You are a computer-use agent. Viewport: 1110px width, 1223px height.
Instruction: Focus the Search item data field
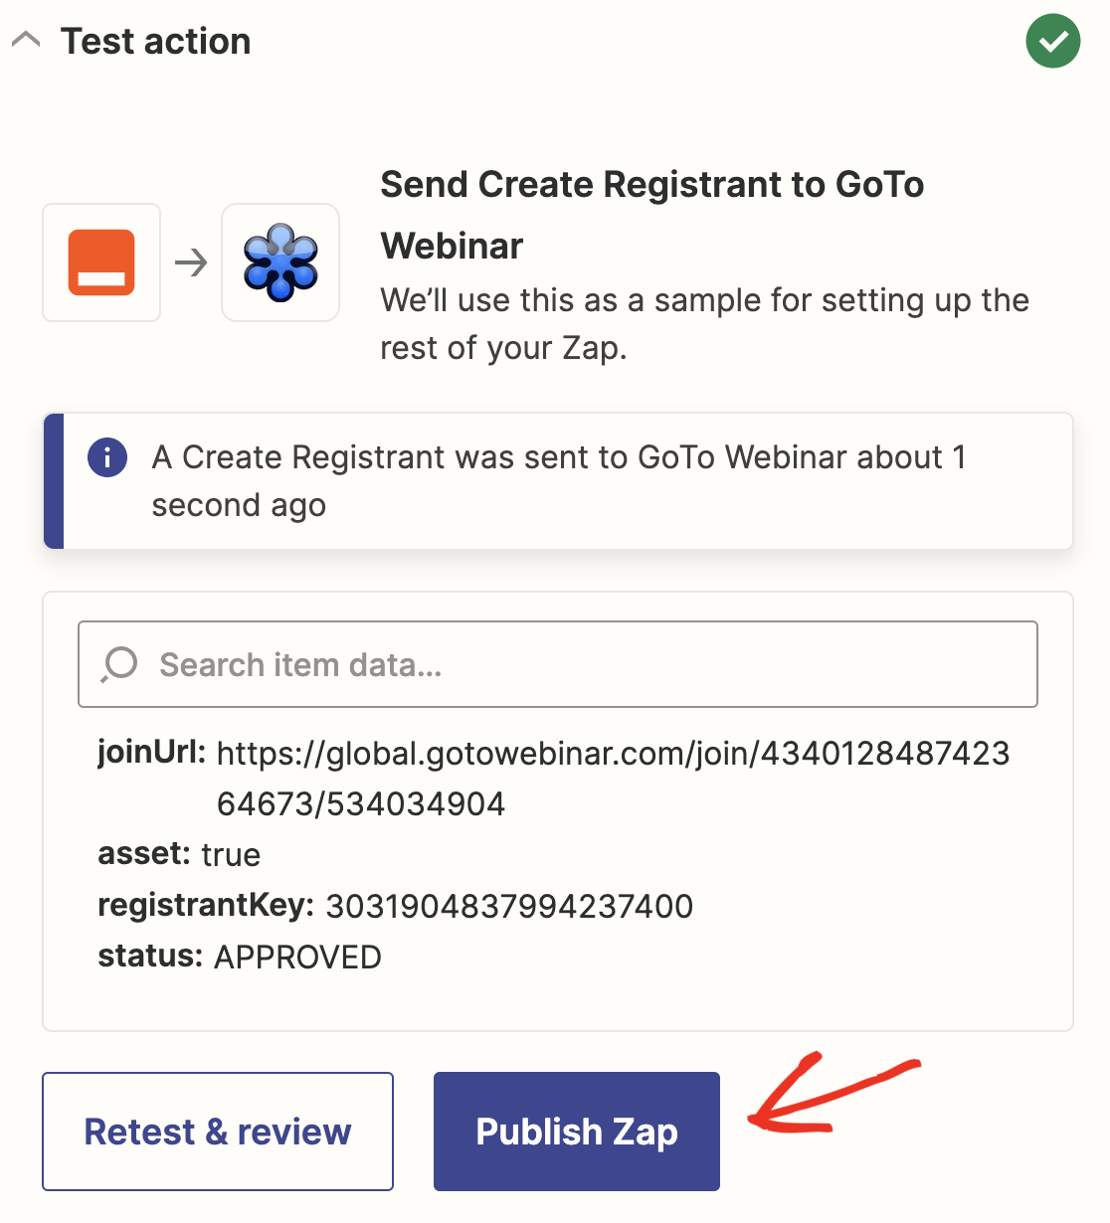(x=558, y=664)
